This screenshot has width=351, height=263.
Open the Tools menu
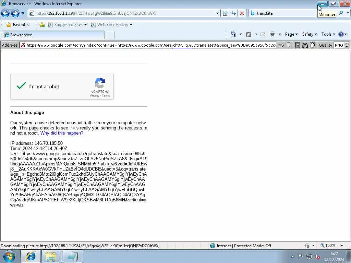(328, 34)
